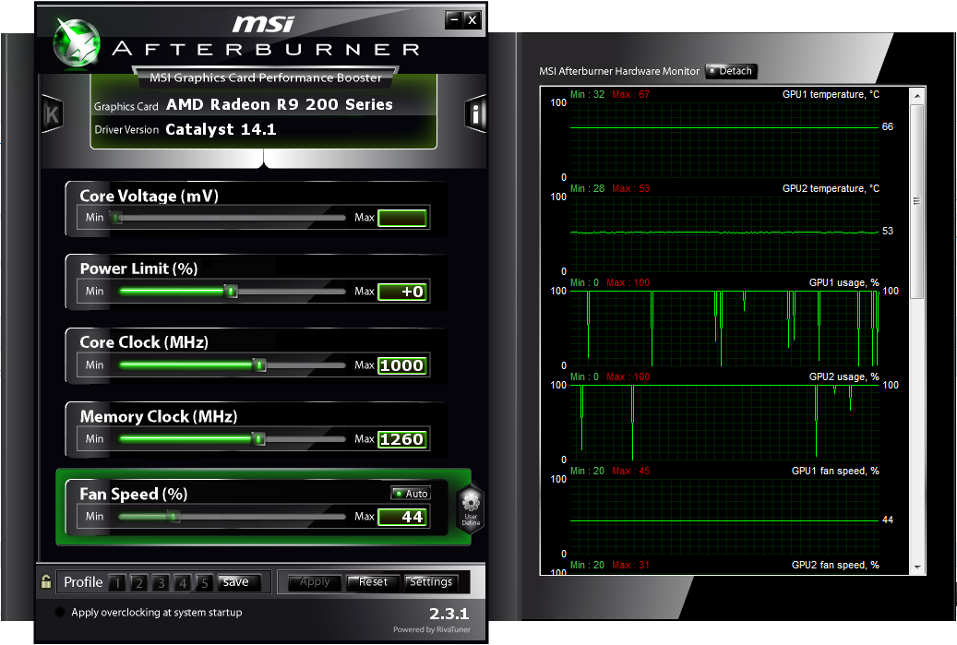Select profile slot 5
Viewport: 957px width, 645px height.
pyautogui.click(x=205, y=583)
